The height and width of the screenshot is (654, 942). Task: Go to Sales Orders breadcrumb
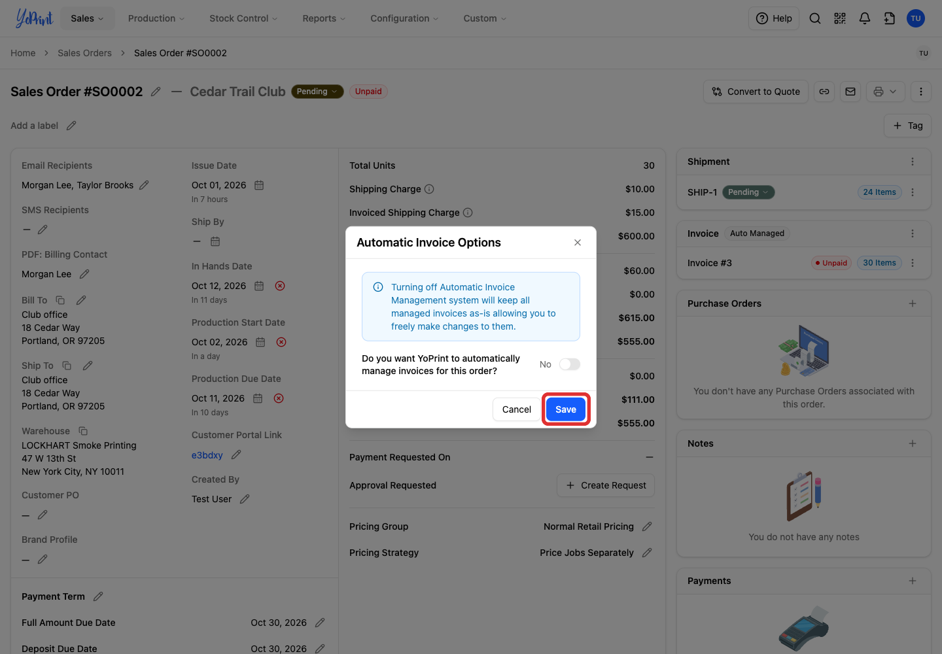[84, 53]
